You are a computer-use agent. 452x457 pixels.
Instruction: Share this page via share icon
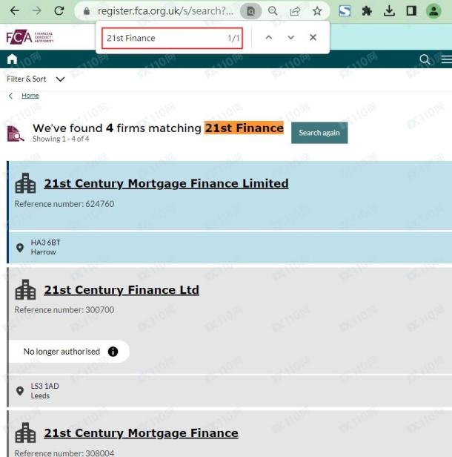295,11
